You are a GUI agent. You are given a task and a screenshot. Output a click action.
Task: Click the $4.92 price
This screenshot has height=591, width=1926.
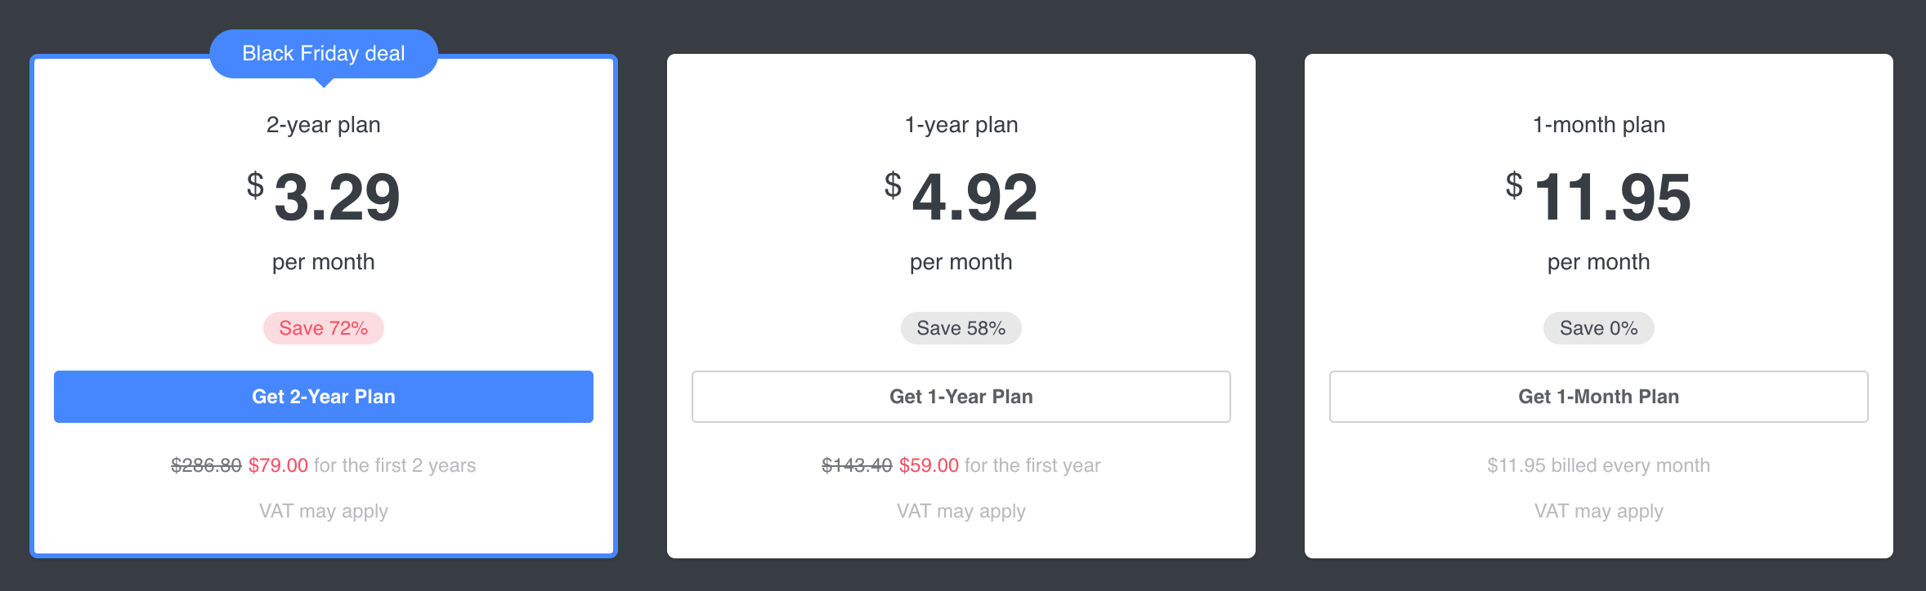961,197
